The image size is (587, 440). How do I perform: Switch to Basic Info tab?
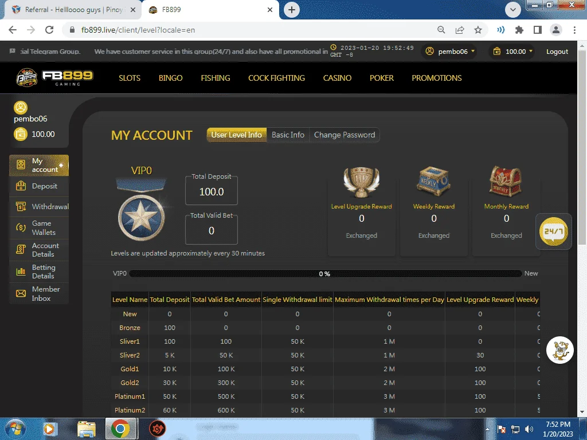[288, 135]
